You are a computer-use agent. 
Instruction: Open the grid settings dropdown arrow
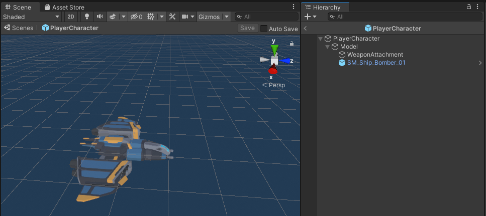162,17
